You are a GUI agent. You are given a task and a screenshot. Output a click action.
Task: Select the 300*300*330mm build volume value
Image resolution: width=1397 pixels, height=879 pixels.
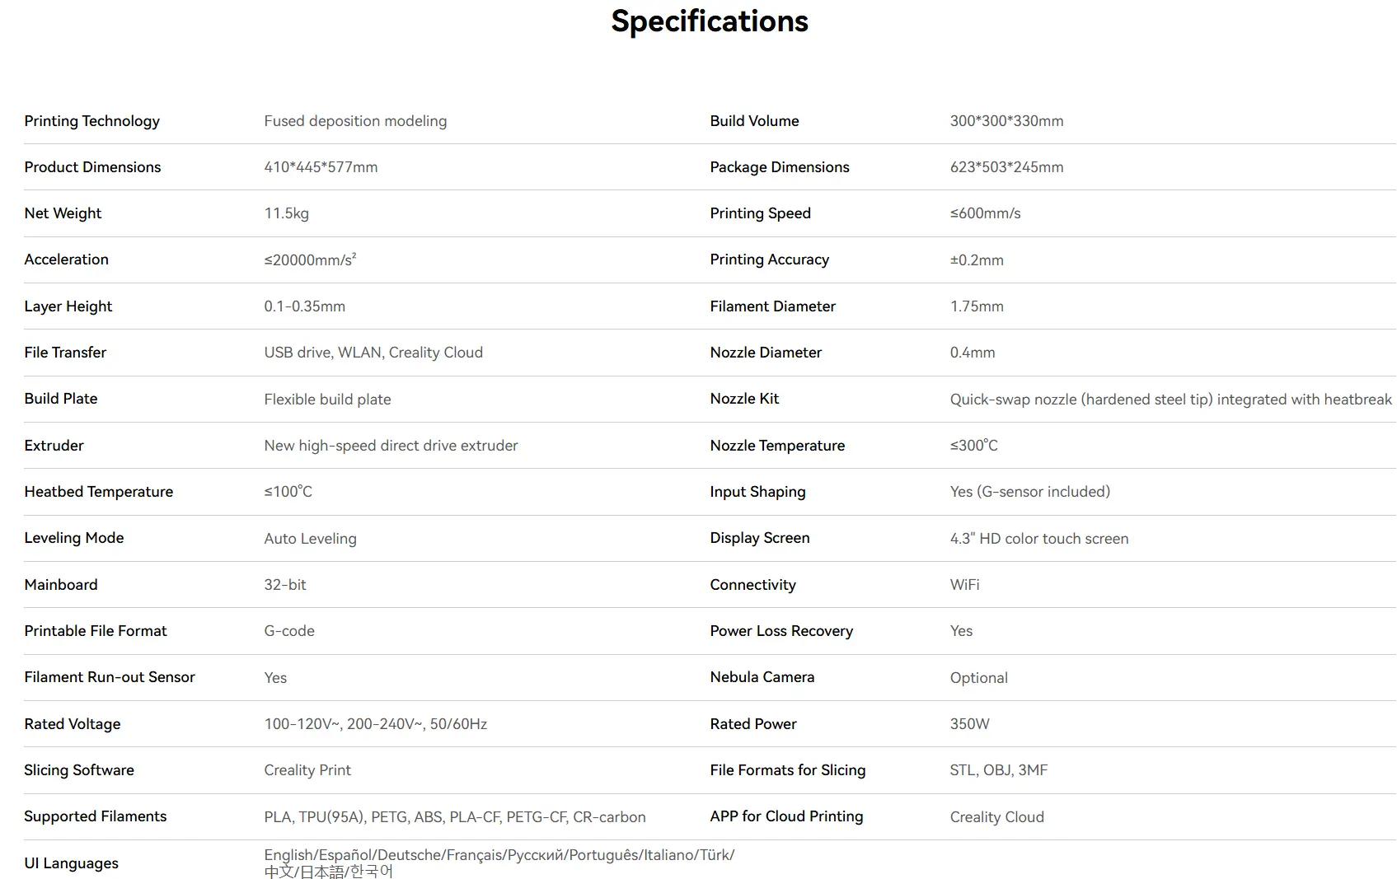[x=1006, y=121]
